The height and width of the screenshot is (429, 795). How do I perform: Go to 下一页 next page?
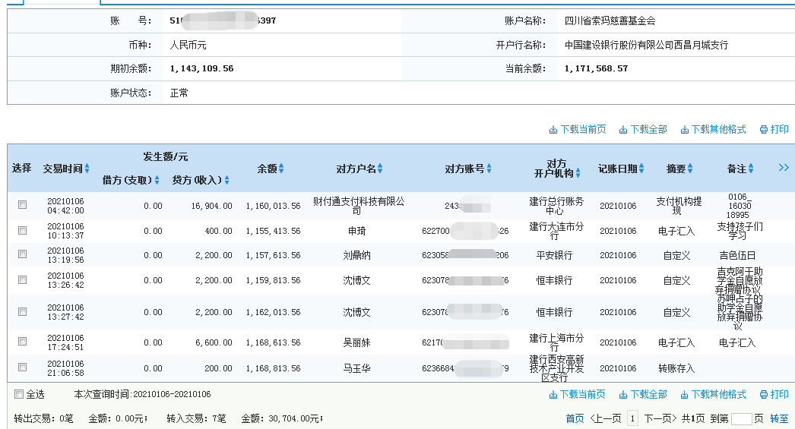pos(660,418)
